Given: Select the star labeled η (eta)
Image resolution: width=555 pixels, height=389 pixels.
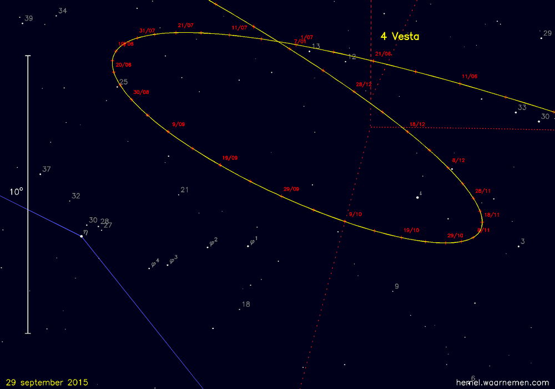Looking at the screenshot, I should pos(82,236).
